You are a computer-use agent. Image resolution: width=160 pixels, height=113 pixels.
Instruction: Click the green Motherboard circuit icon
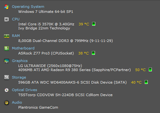(x=7, y=49)
